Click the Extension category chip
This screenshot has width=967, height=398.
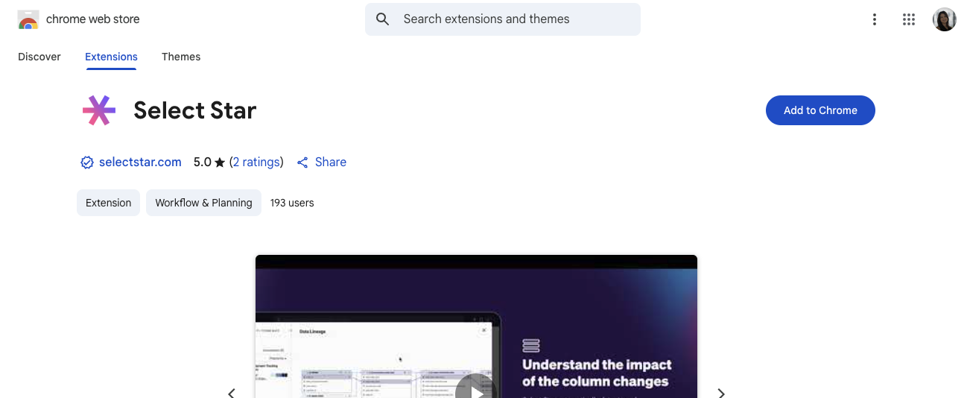(108, 203)
